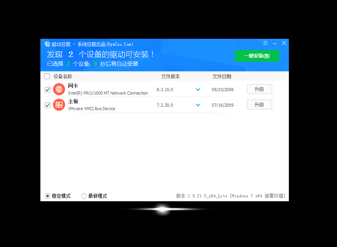Uncheck the select-all checkbox in the header row

[47, 76]
